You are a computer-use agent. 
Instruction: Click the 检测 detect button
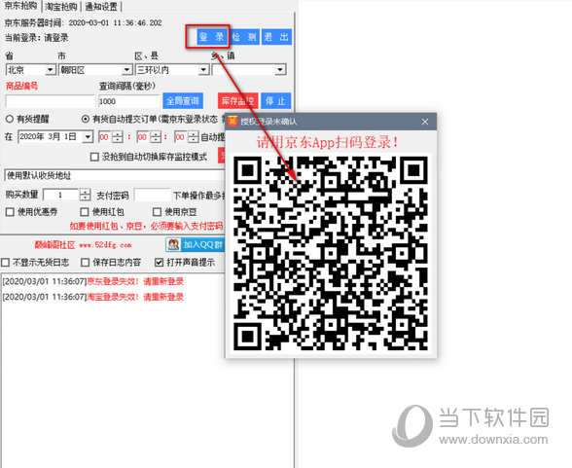(244, 37)
